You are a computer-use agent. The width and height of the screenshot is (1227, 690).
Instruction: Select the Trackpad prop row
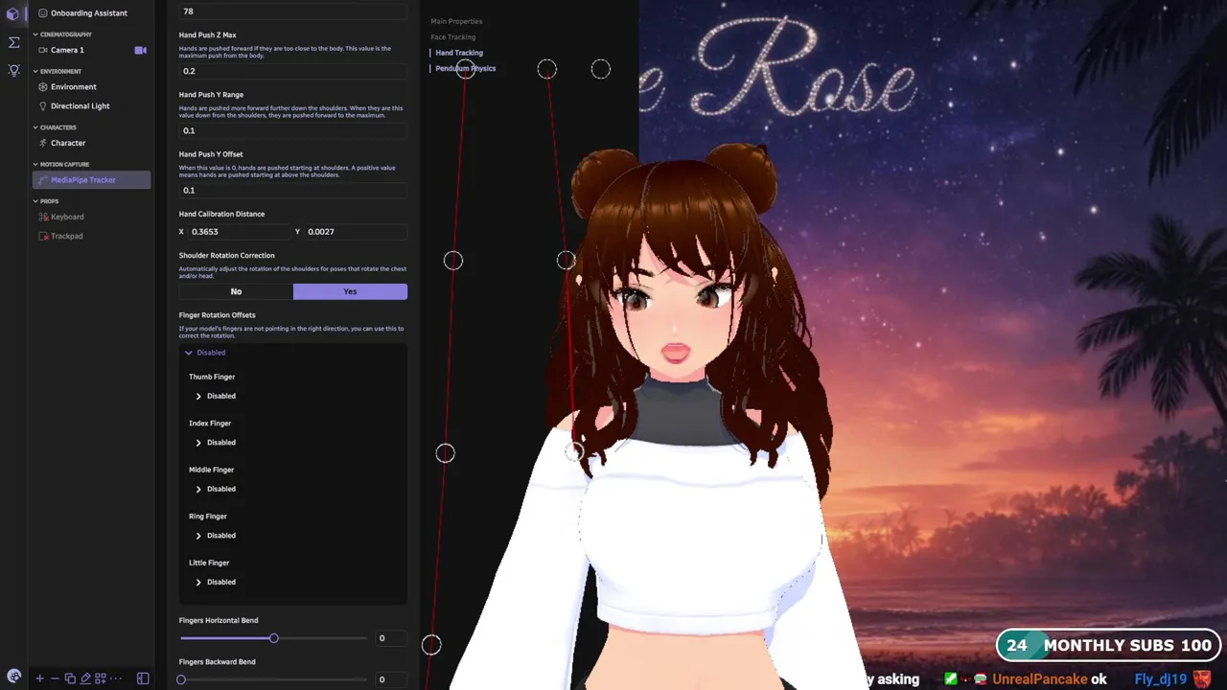(92, 236)
